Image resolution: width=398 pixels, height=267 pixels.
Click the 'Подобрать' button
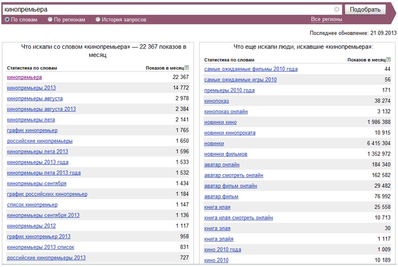coord(365,10)
